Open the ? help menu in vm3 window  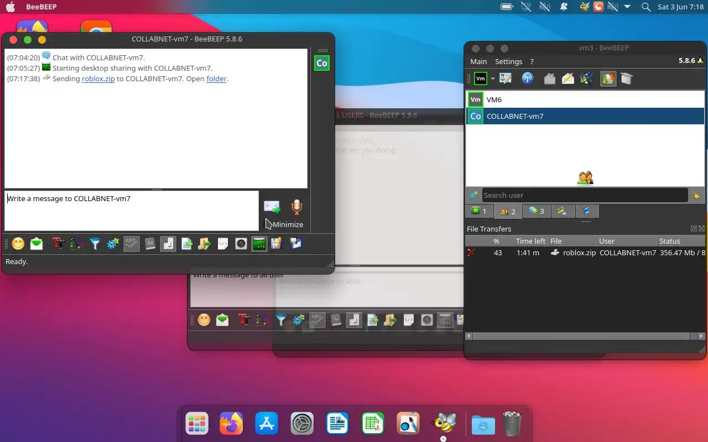click(532, 61)
